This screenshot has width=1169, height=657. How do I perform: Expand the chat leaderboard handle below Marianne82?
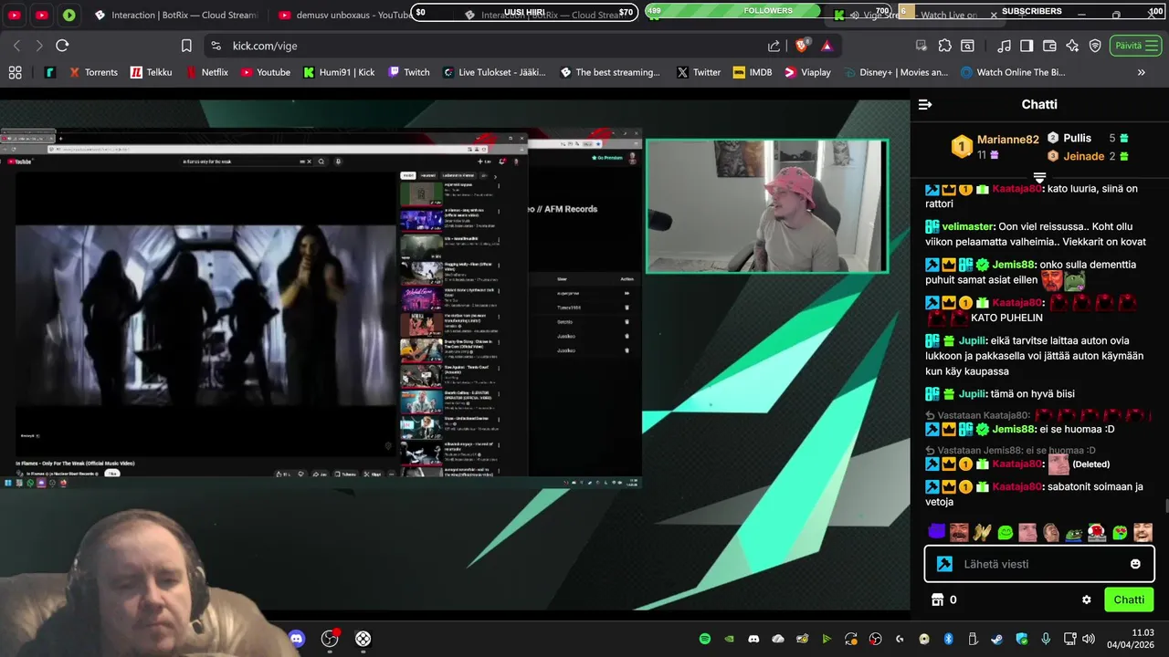point(1039,176)
